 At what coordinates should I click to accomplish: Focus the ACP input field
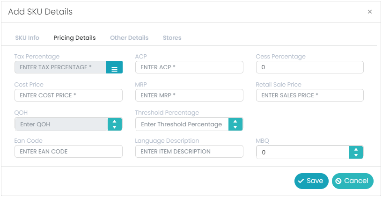coord(189,67)
